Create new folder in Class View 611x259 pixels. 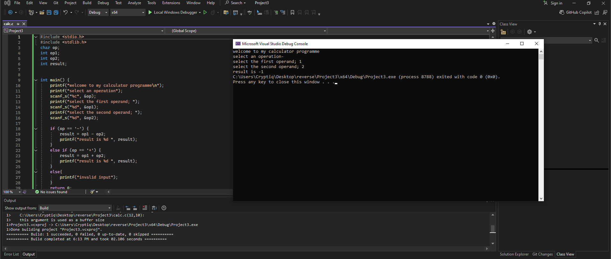(x=503, y=32)
